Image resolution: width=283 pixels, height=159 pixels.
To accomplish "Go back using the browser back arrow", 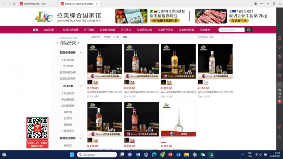I will click(4, 4).
